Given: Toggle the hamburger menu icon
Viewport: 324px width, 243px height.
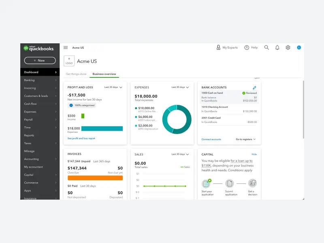Looking at the screenshot, I should pos(66,47).
